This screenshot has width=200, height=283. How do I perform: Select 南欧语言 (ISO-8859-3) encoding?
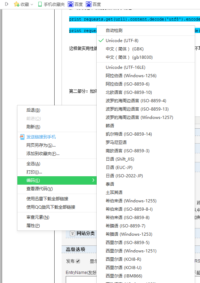pos(146,151)
